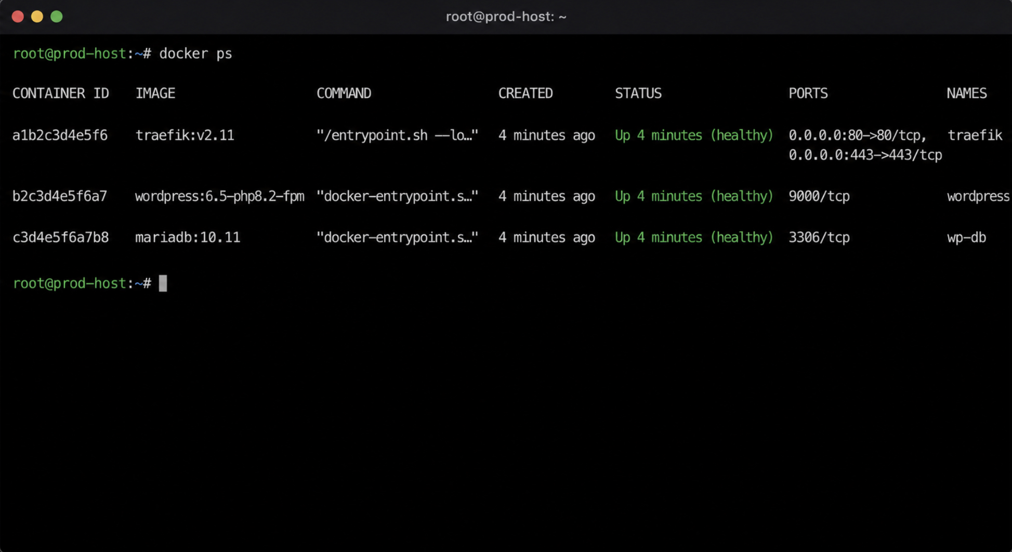
Task: Click the green maximize window button
Action: click(57, 17)
